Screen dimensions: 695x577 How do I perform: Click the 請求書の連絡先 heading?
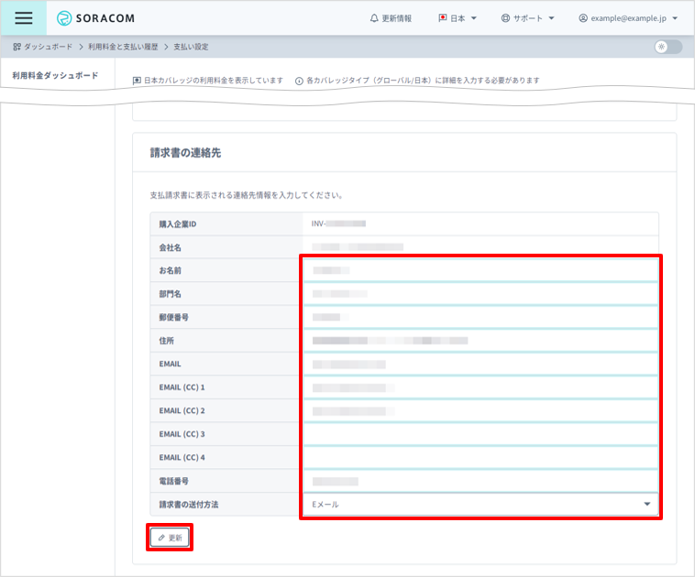click(x=185, y=153)
